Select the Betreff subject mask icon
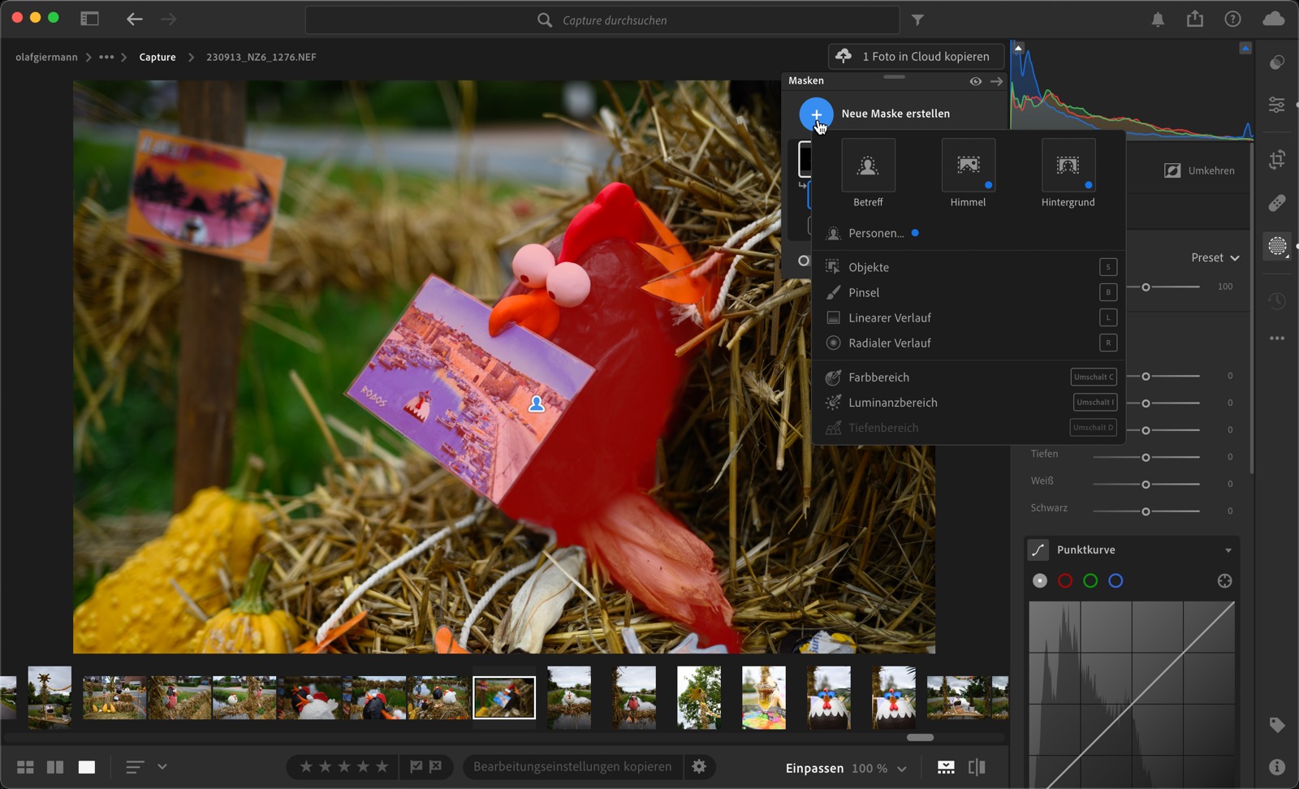This screenshot has height=789, width=1299. point(868,166)
